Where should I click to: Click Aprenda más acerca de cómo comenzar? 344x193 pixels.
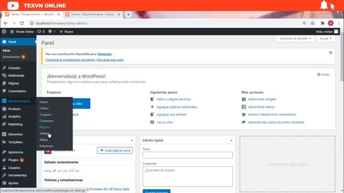276,122
